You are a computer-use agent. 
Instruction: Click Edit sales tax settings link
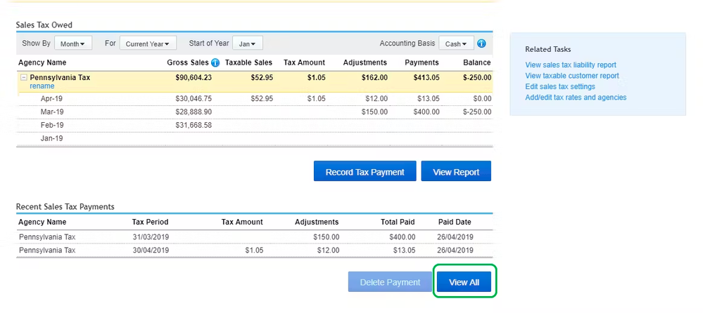click(x=559, y=86)
